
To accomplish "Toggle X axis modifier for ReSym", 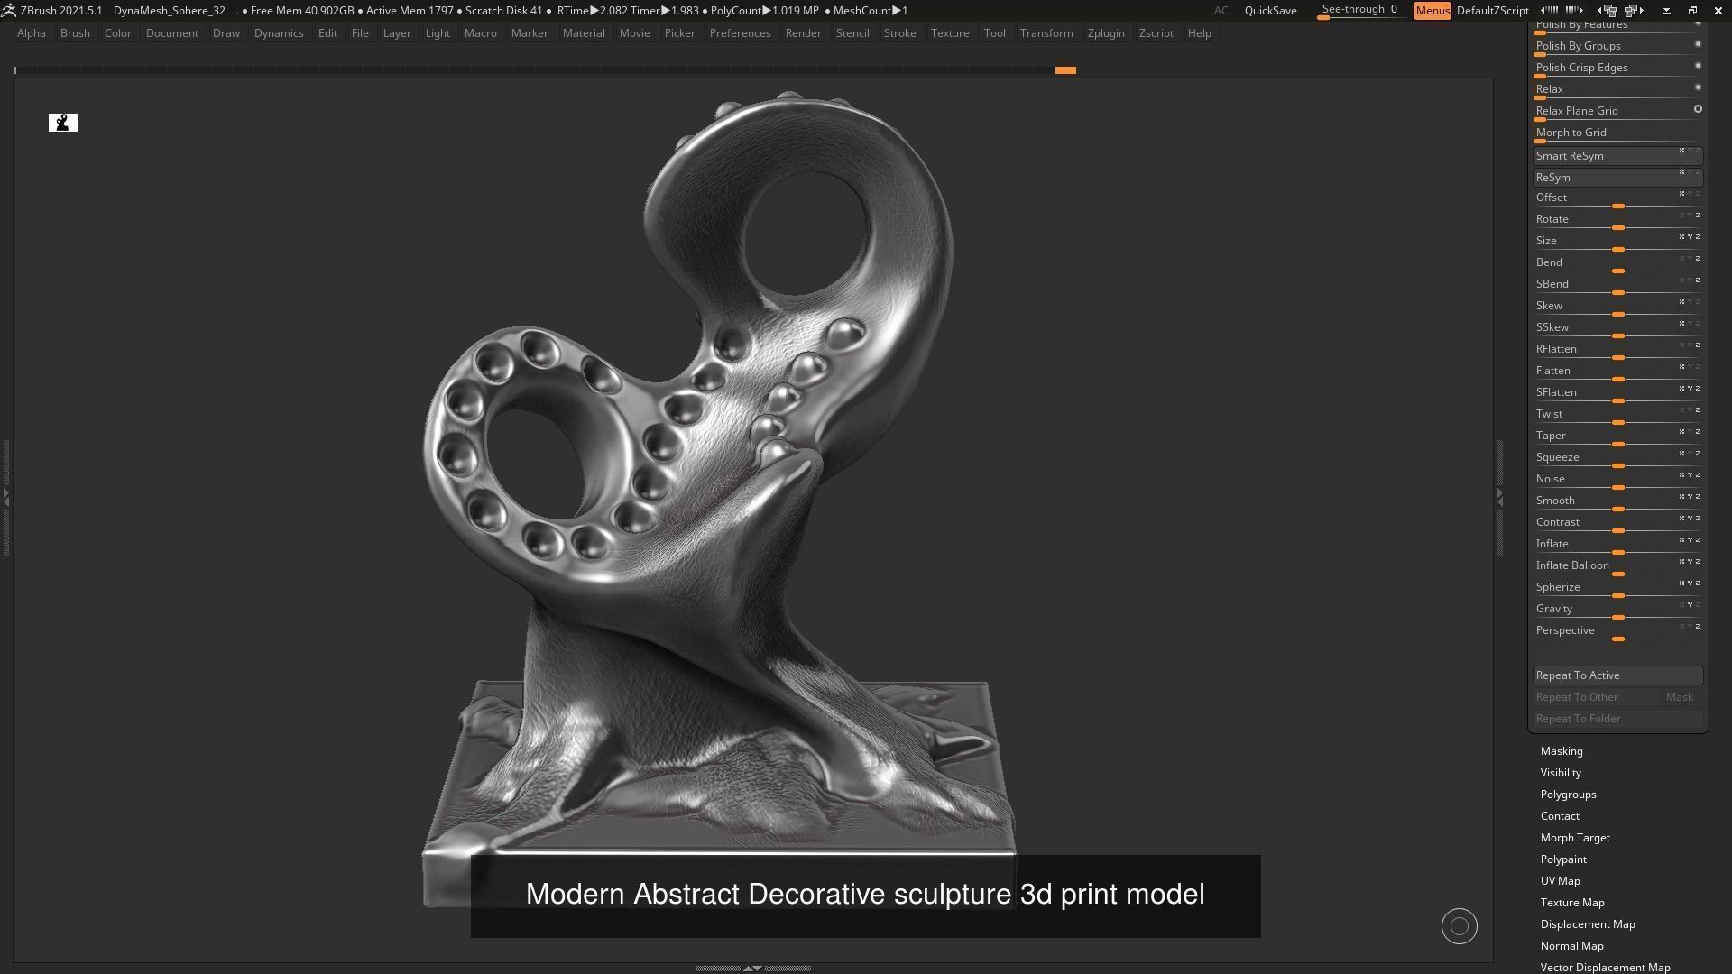I will [1681, 172].
